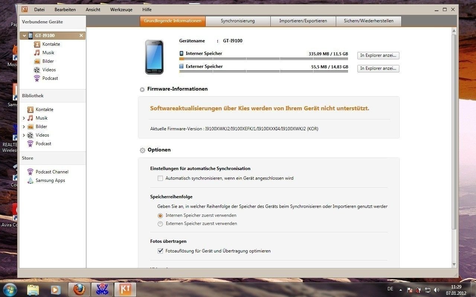Screen dimensions: 476x297
Task: Show hidden system tray icons
Action: point(401,290)
